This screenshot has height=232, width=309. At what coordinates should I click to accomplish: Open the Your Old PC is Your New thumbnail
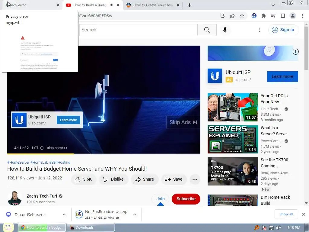click(x=233, y=107)
